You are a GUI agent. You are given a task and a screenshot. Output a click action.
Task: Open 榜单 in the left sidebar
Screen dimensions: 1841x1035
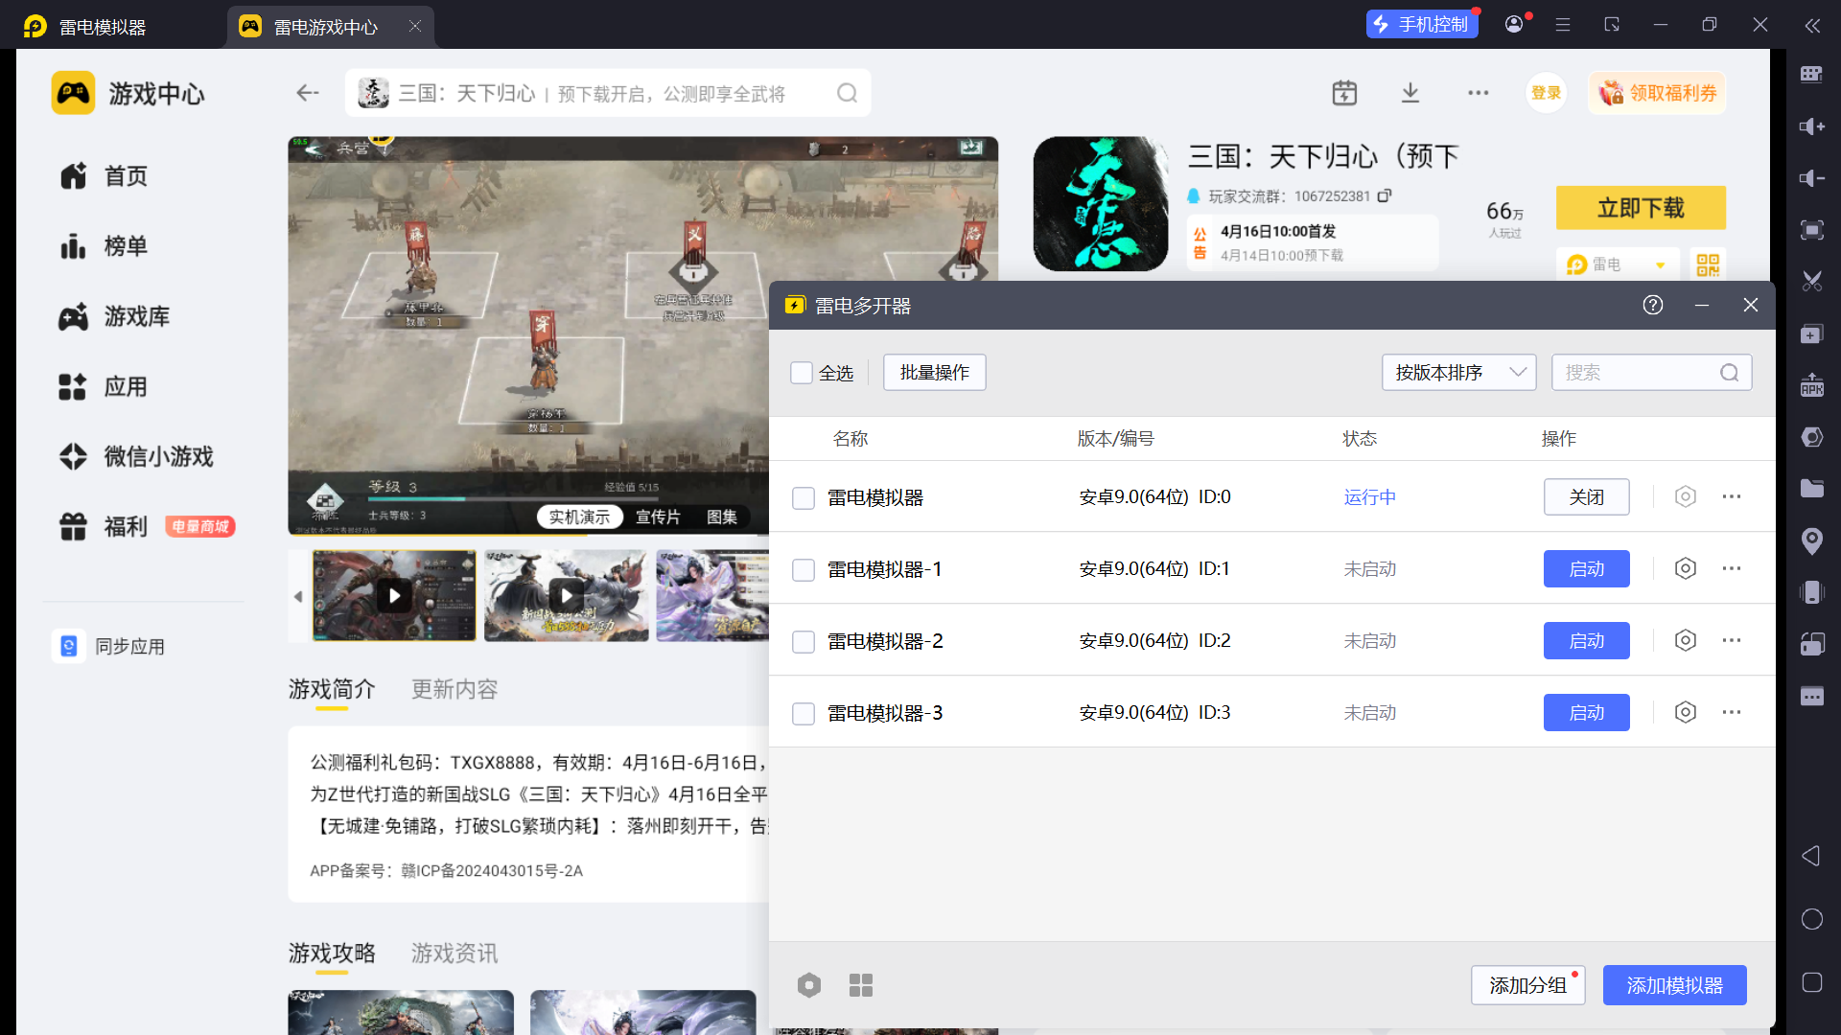point(125,246)
